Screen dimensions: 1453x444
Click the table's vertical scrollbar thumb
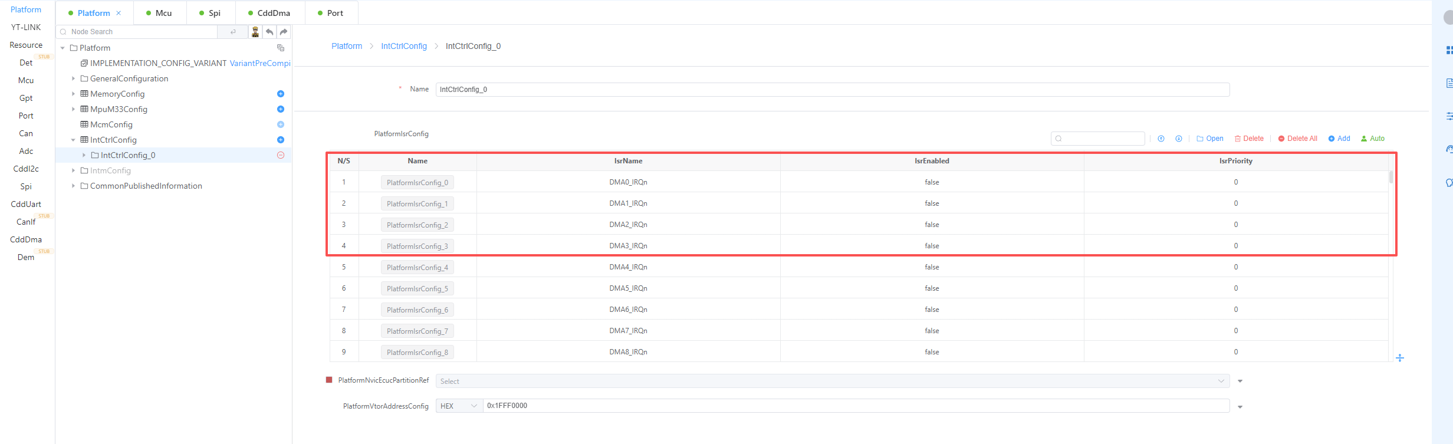1391,177
